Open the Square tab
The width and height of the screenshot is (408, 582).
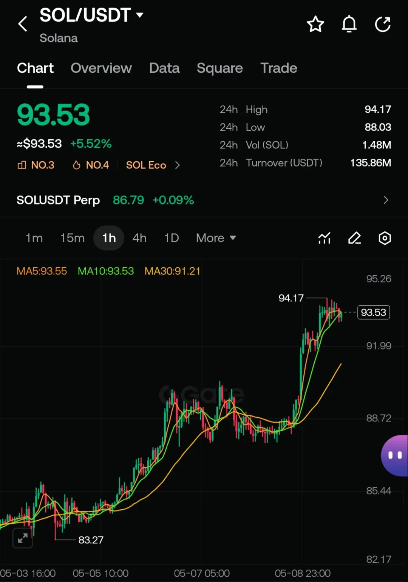tap(220, 68)
